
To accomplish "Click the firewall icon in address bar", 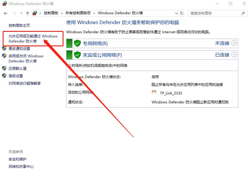I will pos(35,13).
